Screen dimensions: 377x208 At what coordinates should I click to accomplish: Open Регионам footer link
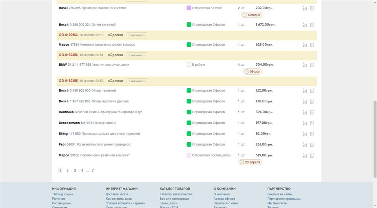59,199
